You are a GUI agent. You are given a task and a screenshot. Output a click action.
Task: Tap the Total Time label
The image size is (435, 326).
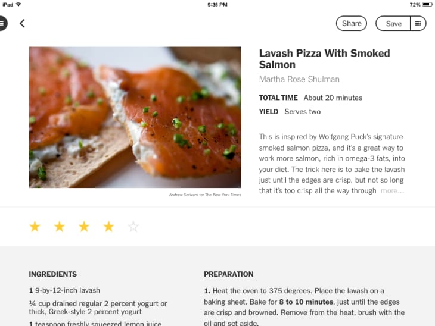point(278,98)
